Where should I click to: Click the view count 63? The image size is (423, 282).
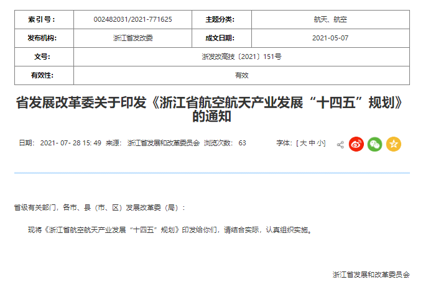click(242, 143)
